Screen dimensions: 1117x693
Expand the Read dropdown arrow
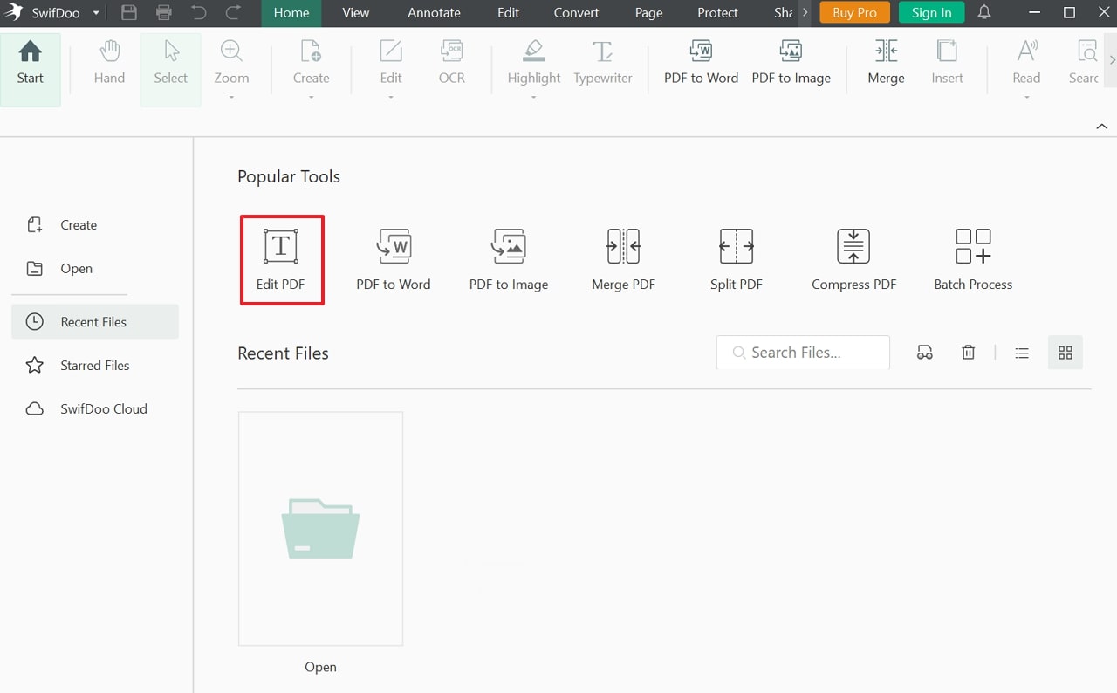(x=1027, y=97)
